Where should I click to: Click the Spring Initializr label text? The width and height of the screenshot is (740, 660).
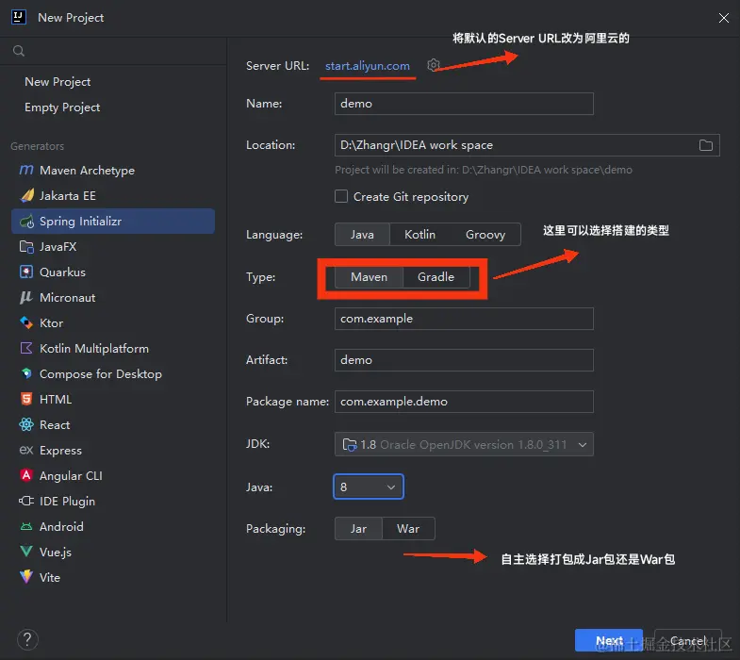[81, 221]
